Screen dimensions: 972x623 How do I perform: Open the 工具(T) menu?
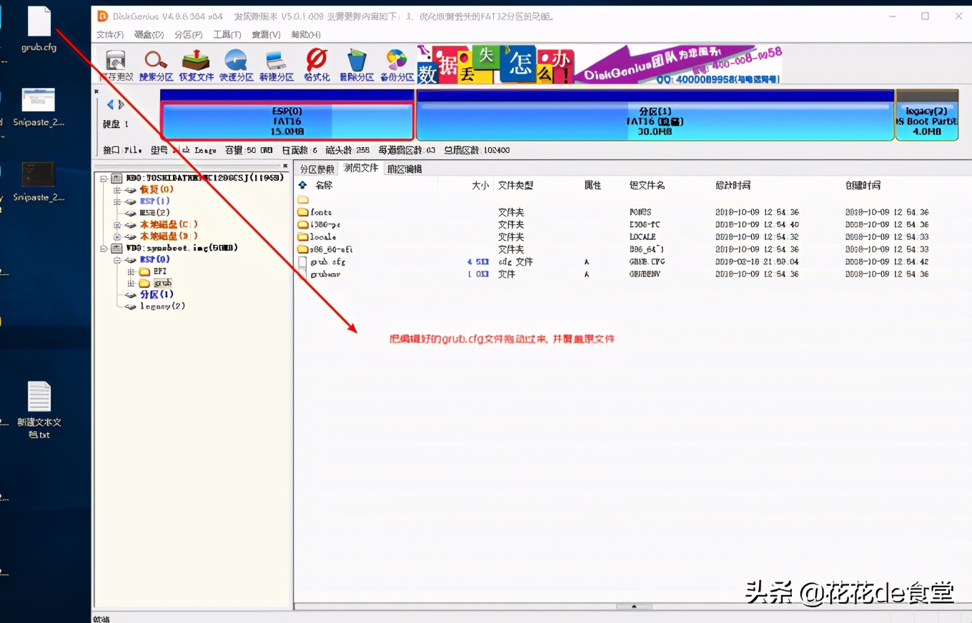coord(227,34)
